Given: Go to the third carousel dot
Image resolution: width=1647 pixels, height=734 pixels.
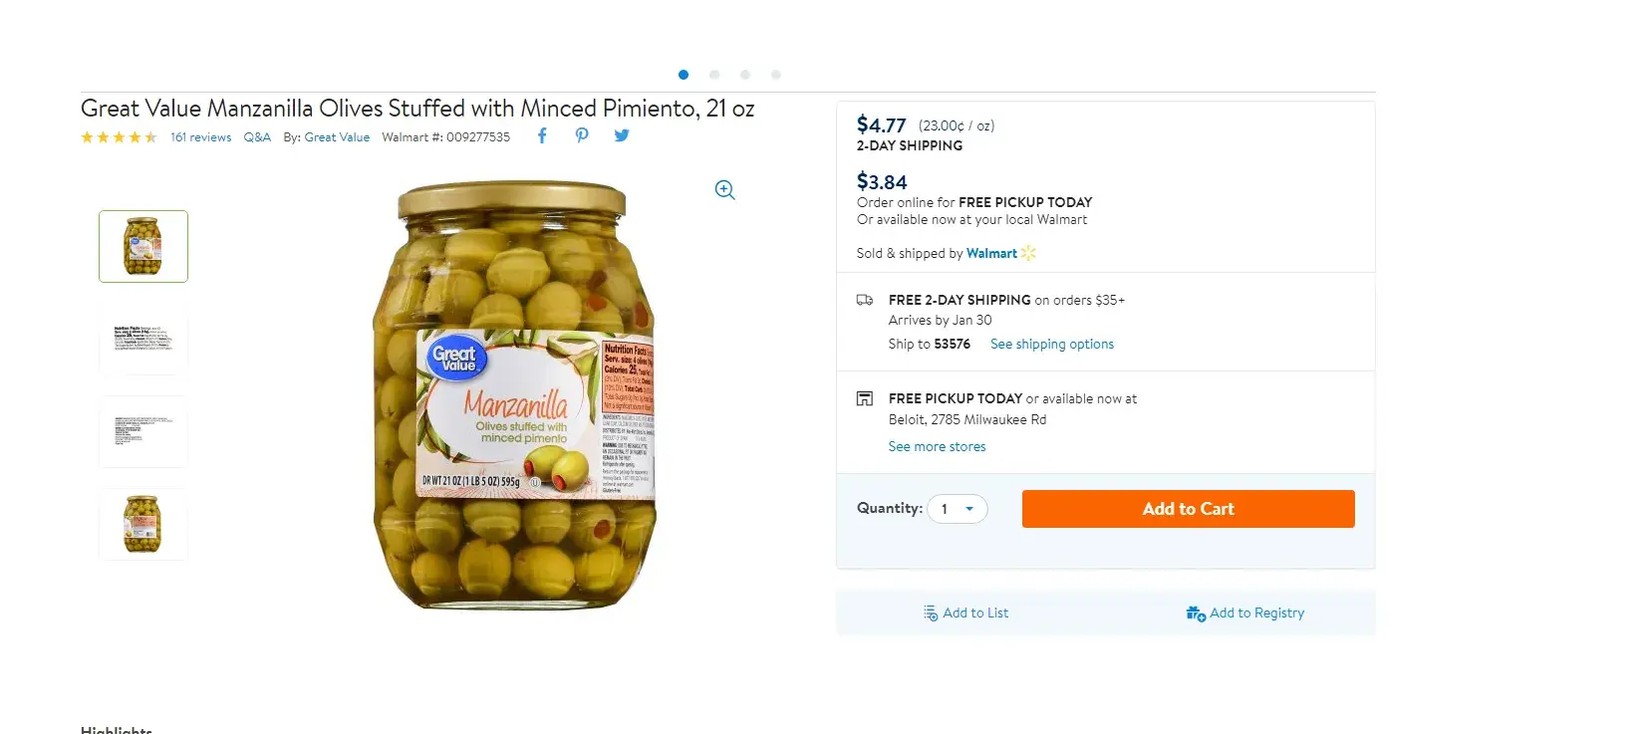Looking at the screenshot, I should (745, 75).
